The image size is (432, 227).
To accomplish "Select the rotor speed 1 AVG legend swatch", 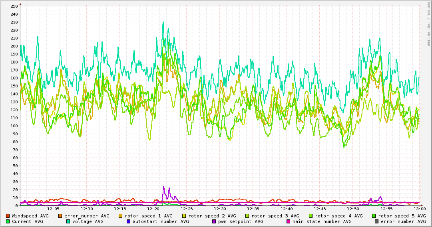I will pyautogui.click(x=121, y=216).
